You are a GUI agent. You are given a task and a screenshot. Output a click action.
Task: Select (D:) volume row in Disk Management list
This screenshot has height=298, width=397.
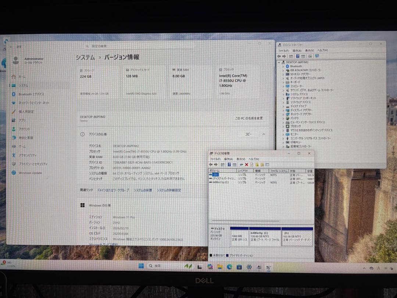click(261, 175)
